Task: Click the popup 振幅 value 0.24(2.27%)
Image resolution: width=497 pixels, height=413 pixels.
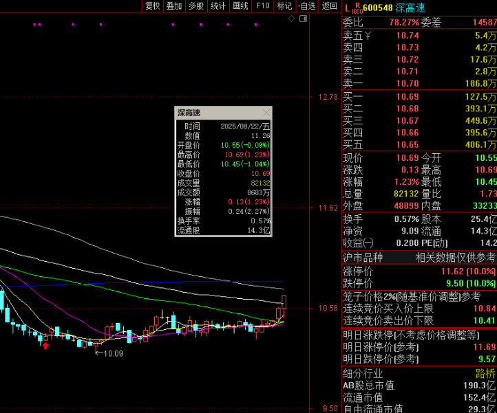Action: [249, 211]
